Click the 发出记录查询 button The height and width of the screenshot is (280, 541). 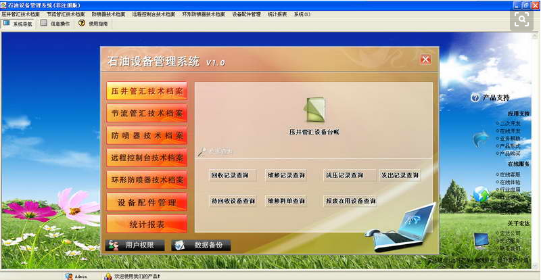(400, 175)
